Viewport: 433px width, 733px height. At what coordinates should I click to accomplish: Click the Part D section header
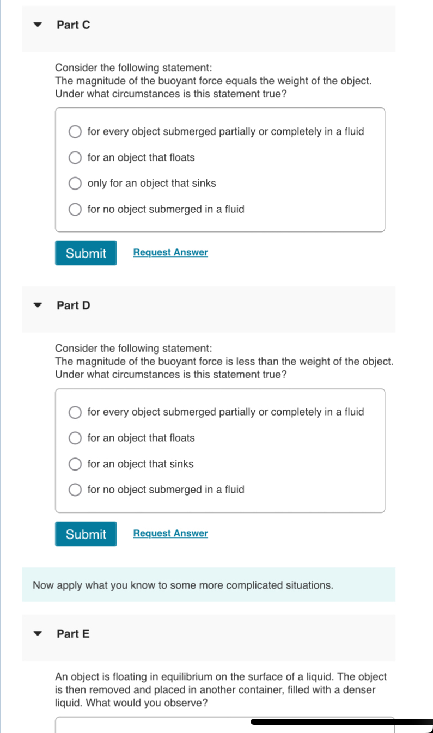[73, 304]
